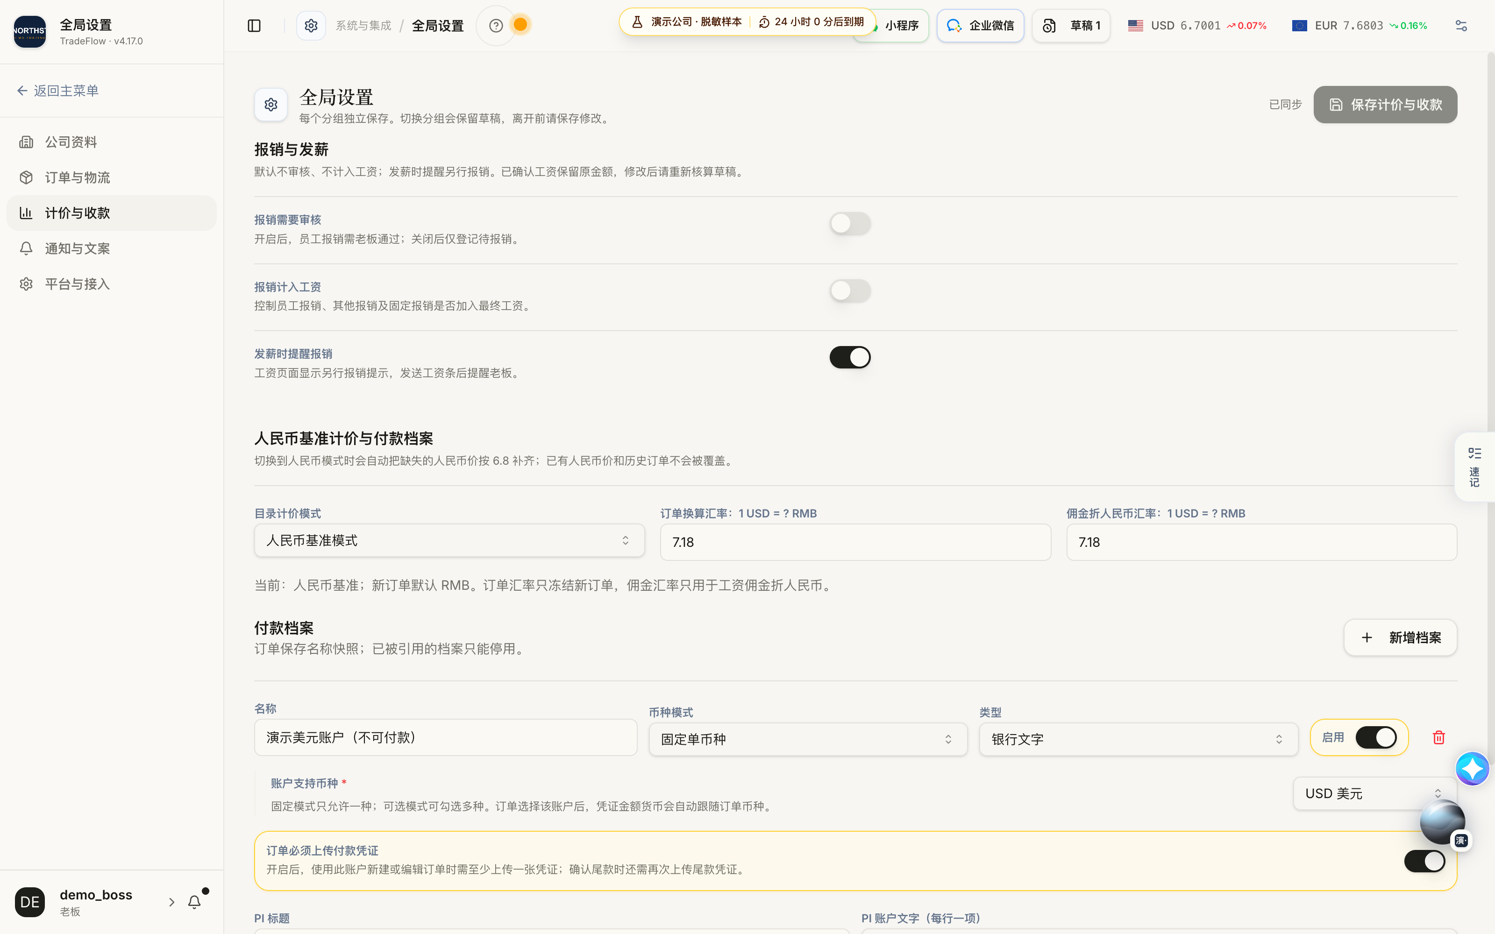Click the 草稿 1 button
The width and height of the screenshot is (1495, 934).
[1071, 25]
